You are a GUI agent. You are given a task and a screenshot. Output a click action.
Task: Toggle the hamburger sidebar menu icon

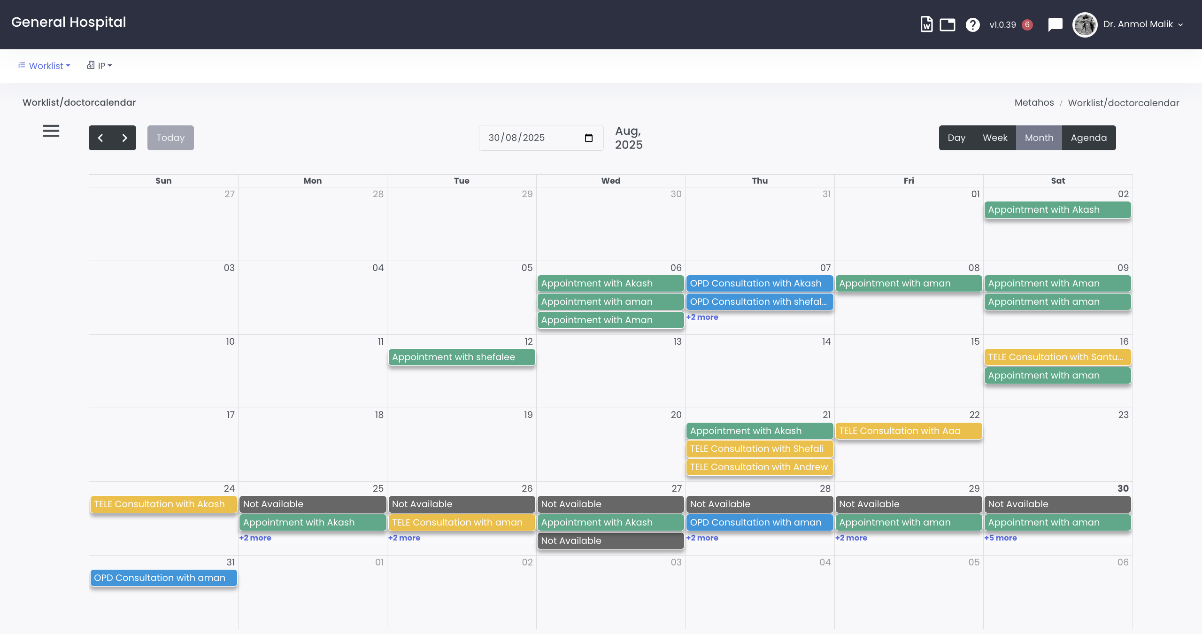pos(51,131)
